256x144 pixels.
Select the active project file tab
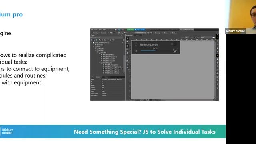coord(186,30)
